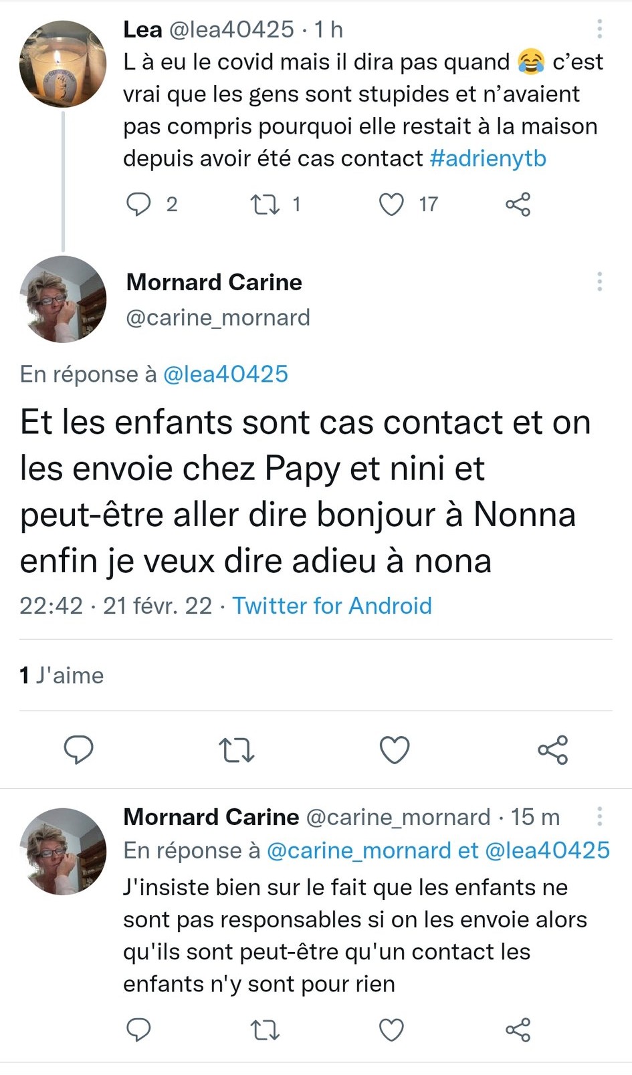Open more options on main Carine tweet
This screenshot has width=632, height=1075.
599,281
